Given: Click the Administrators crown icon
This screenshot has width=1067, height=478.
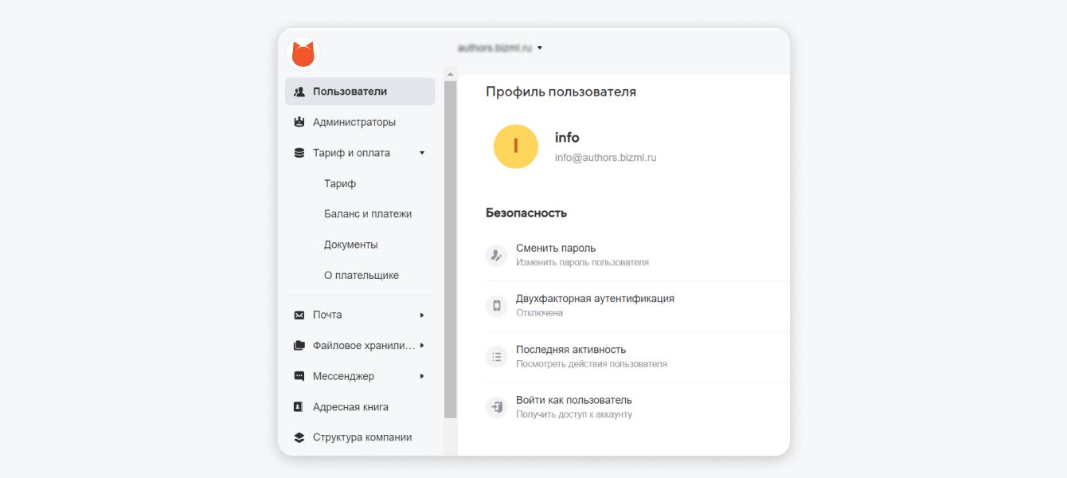Looking at the screenshot, I should click(299, 123).
